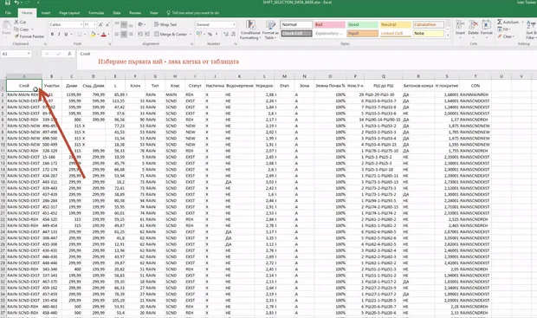Apply the Good cell style
Viewport: 537px width, 318px height.
[362, 24]
